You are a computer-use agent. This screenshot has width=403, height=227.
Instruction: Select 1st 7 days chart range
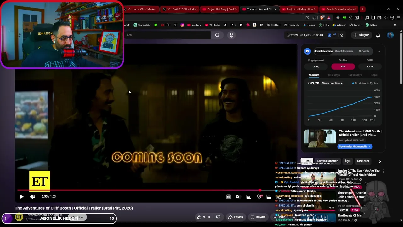334,75
